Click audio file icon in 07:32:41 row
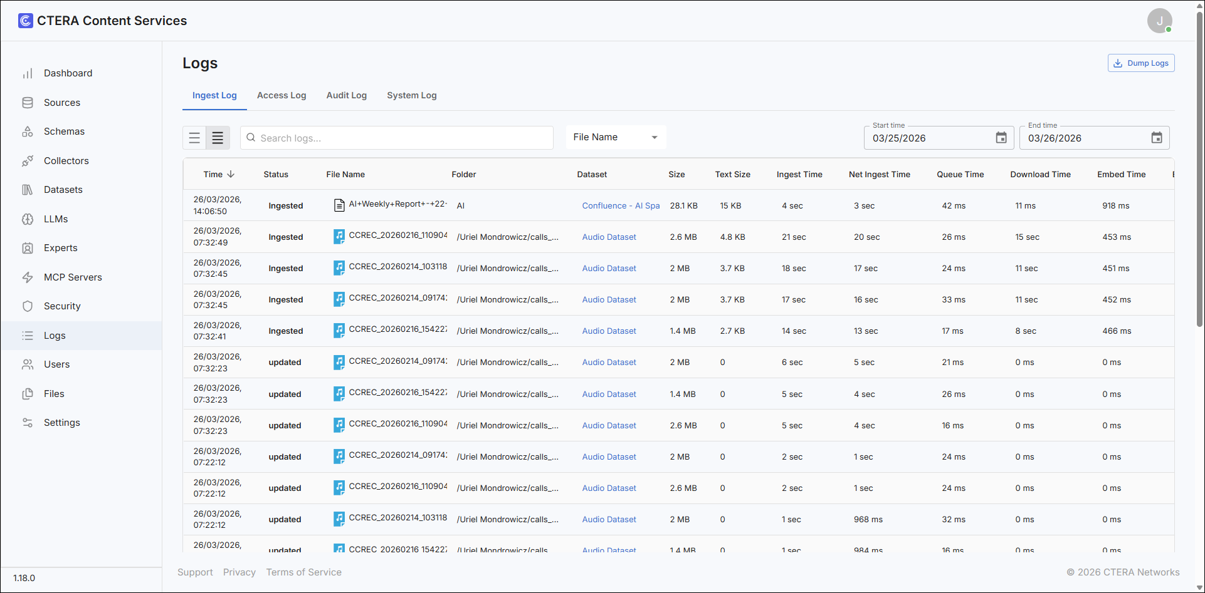This screenshot has width=1205, height=593. pos(339,331)
